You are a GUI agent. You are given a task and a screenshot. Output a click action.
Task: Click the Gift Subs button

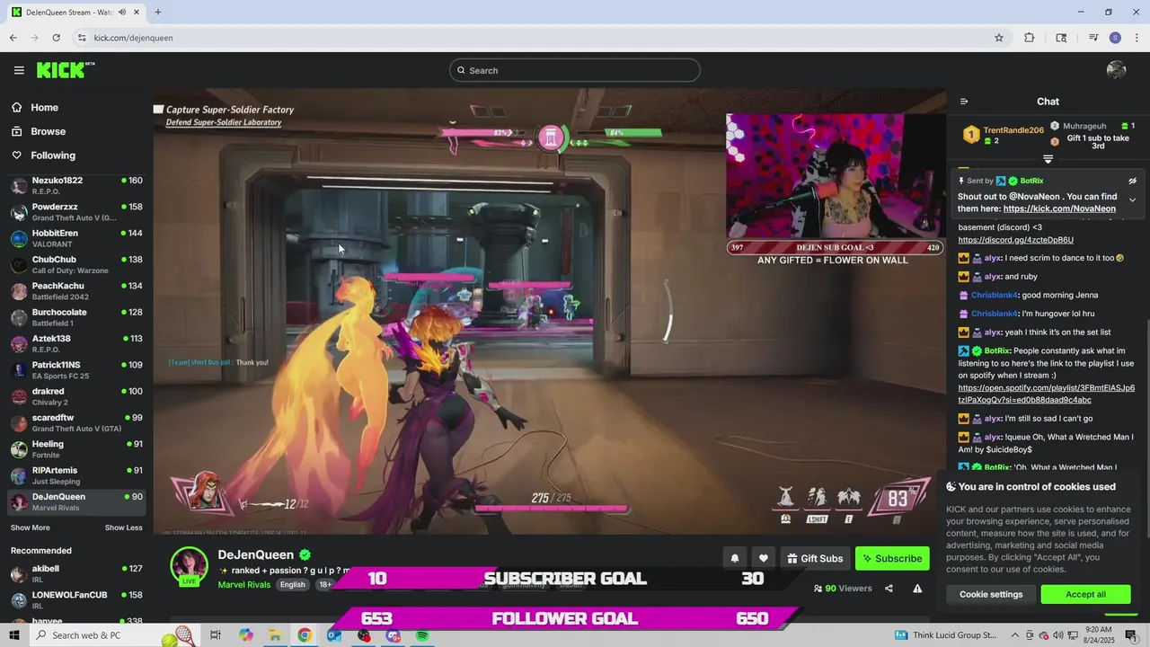815,558
